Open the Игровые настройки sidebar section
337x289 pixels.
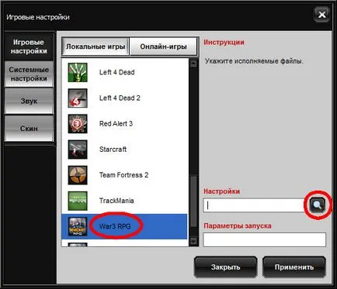(x=29, y=46)
